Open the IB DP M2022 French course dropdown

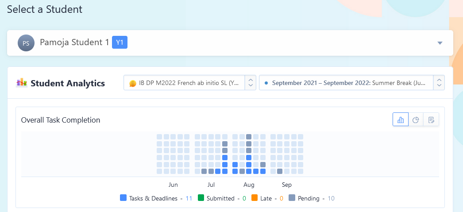(x=189, y=83)
